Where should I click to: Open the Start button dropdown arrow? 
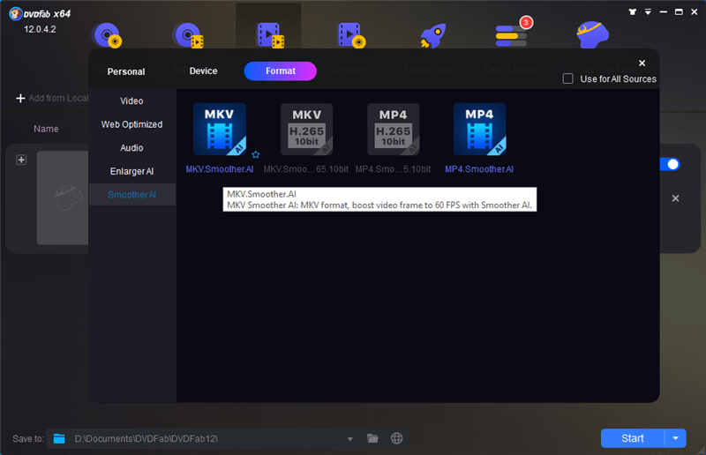tap(675, 438)
